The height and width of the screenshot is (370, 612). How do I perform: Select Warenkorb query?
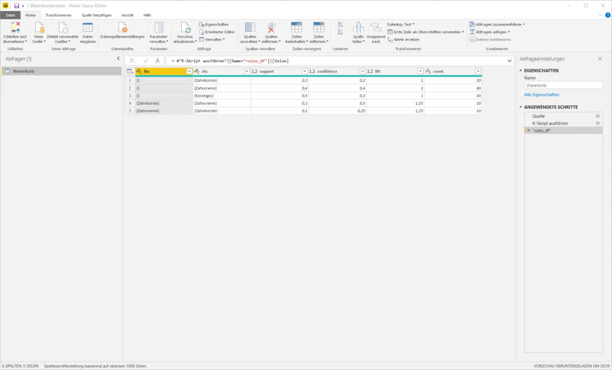click(x=62, y=71)
